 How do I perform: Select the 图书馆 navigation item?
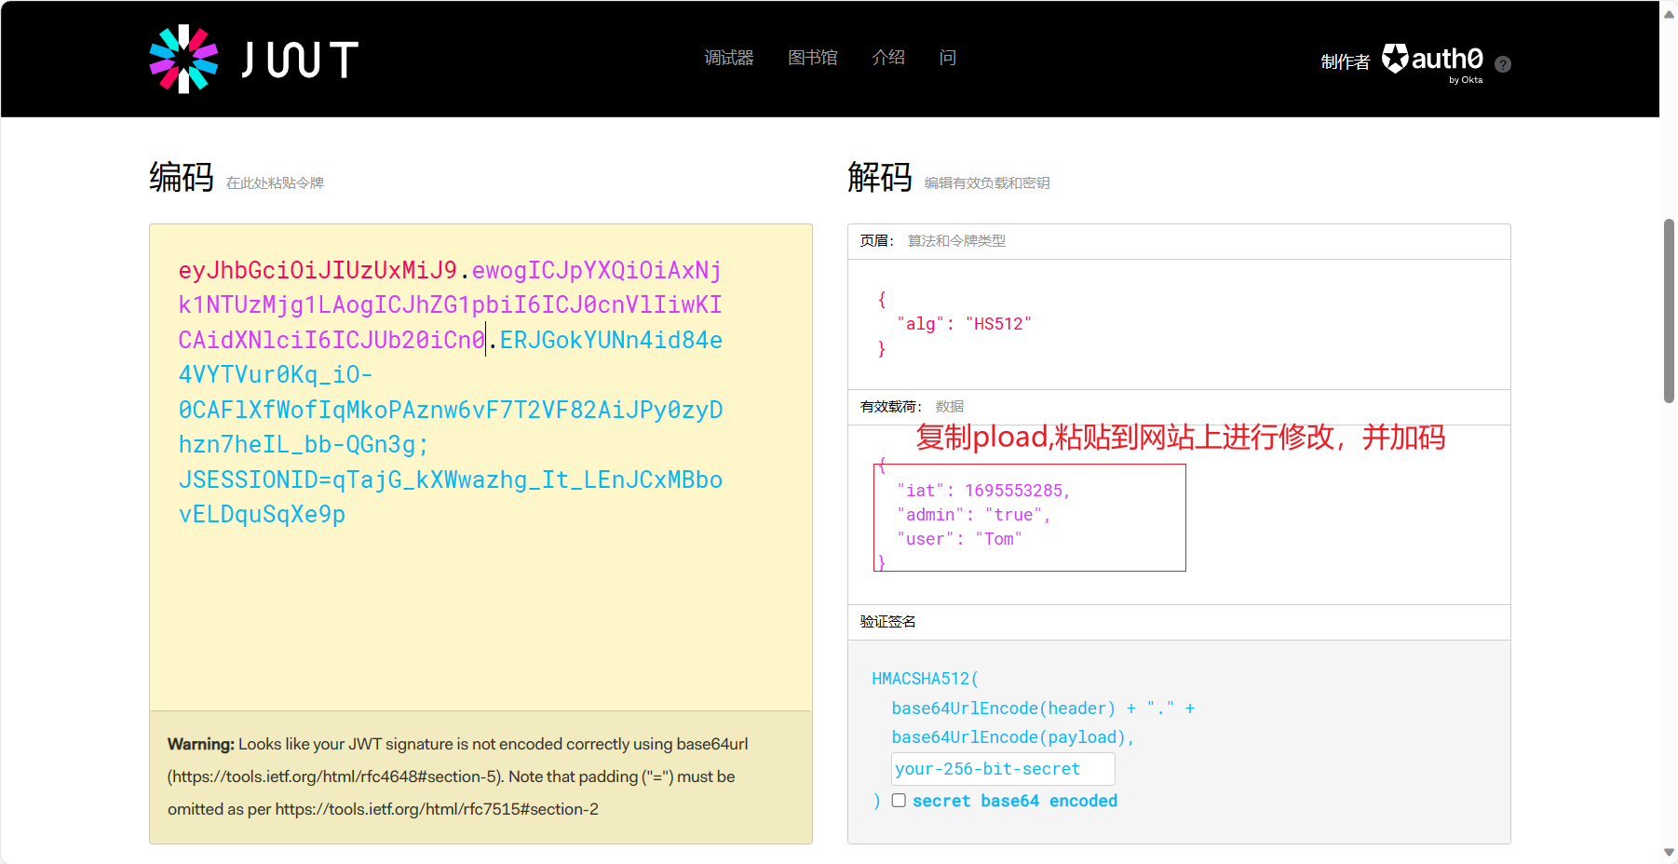pyautogui.click(x=813, y=57)
